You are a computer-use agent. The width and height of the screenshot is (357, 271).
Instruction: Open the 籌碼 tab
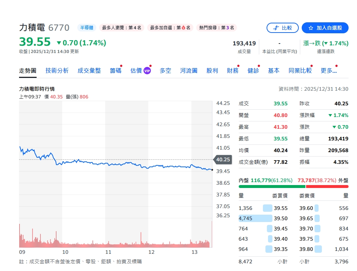[115, 71]
